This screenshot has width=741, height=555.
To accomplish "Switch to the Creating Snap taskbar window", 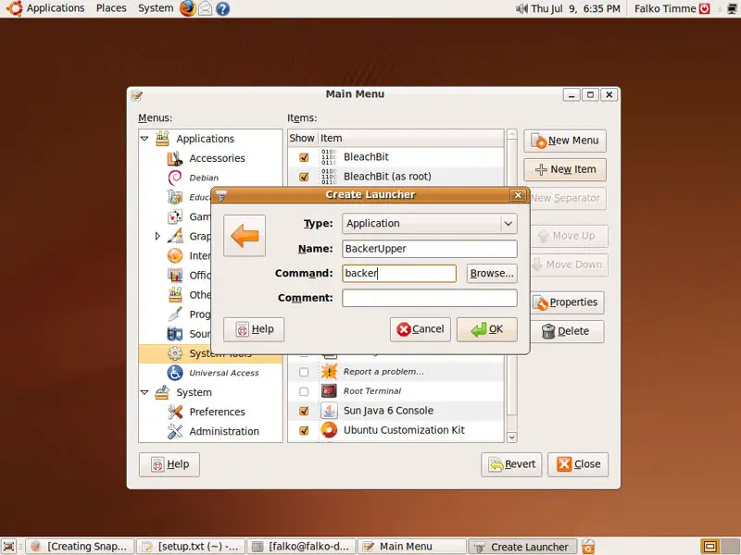I will [80, 547].
